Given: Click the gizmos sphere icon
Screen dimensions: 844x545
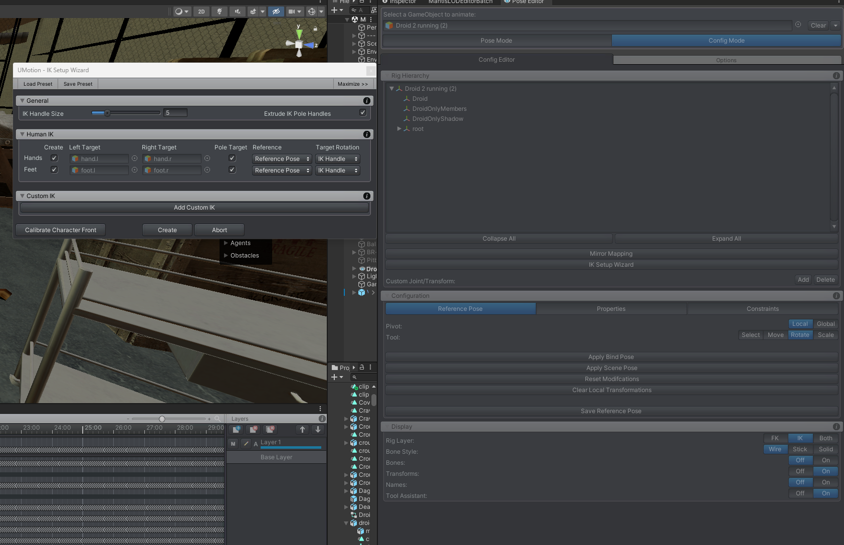Looking at the screenshot, I should (x=311, y=12).
